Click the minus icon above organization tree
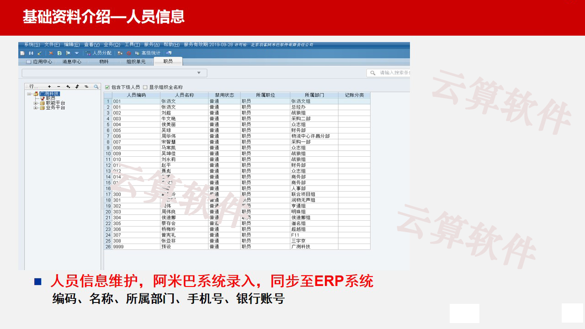 point(58,86)
